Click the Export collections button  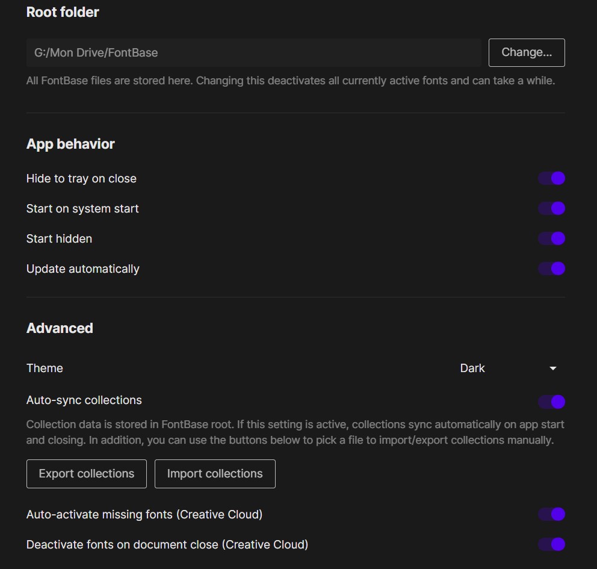[86, 474]
